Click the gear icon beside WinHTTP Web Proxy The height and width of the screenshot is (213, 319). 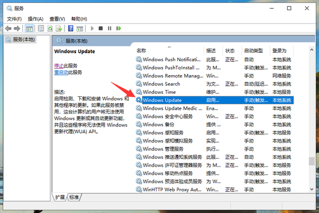click(x=139, y=190)
